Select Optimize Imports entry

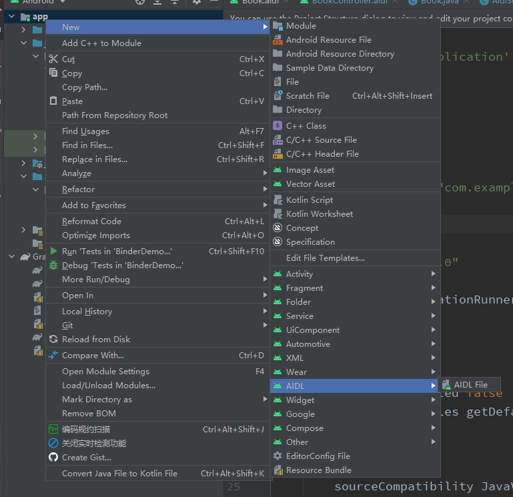157,235
